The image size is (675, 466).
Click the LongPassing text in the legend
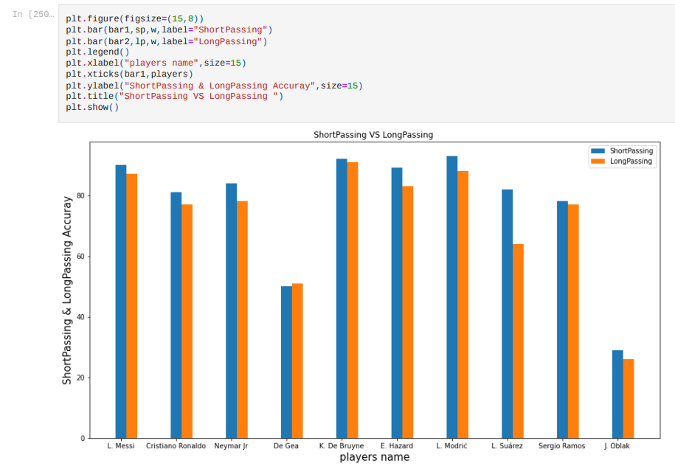point(631,161)
